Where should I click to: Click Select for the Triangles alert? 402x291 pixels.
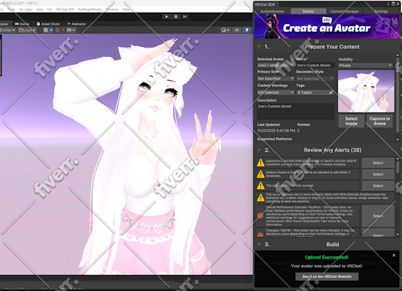378,234
